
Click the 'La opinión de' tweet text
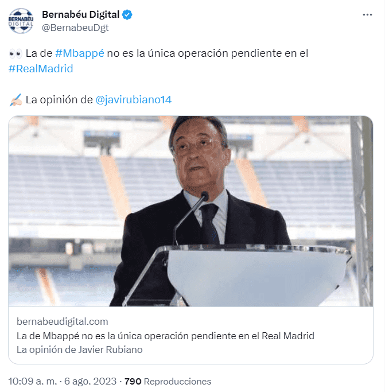(x=59, y=100)
